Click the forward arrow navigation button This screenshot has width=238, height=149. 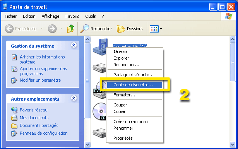52,29
